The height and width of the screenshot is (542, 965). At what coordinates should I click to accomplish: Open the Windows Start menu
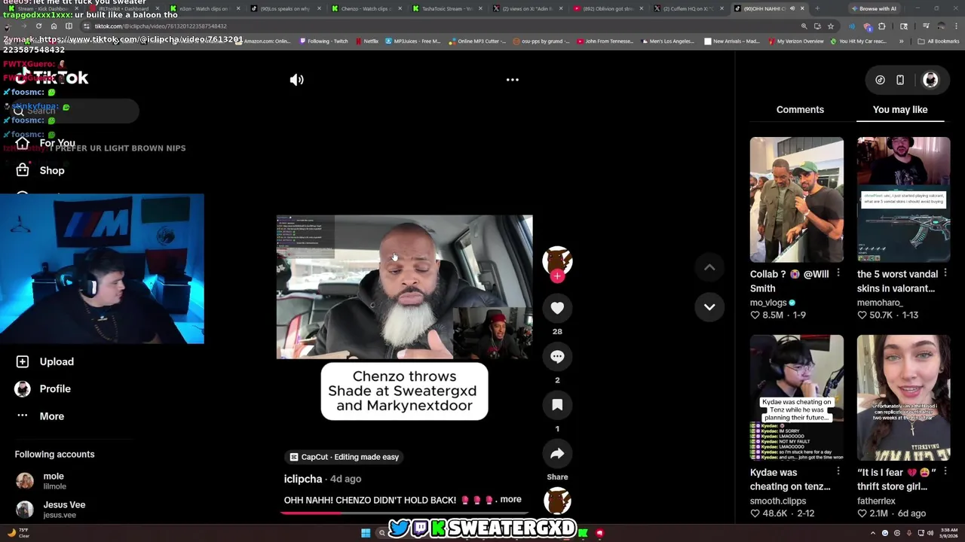click(366, 533)
